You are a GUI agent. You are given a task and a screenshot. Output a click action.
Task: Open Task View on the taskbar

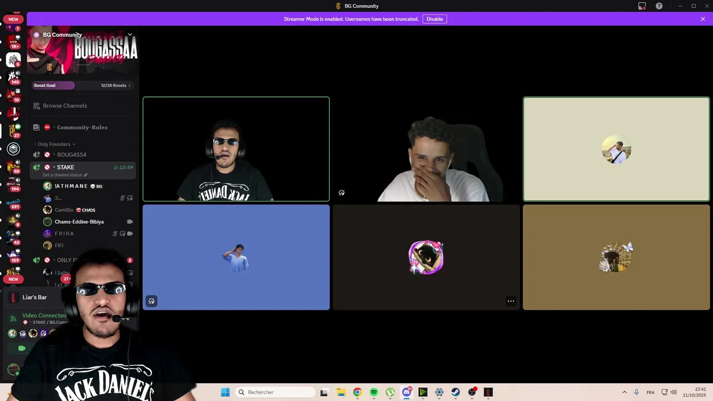[x=324, y=392]
